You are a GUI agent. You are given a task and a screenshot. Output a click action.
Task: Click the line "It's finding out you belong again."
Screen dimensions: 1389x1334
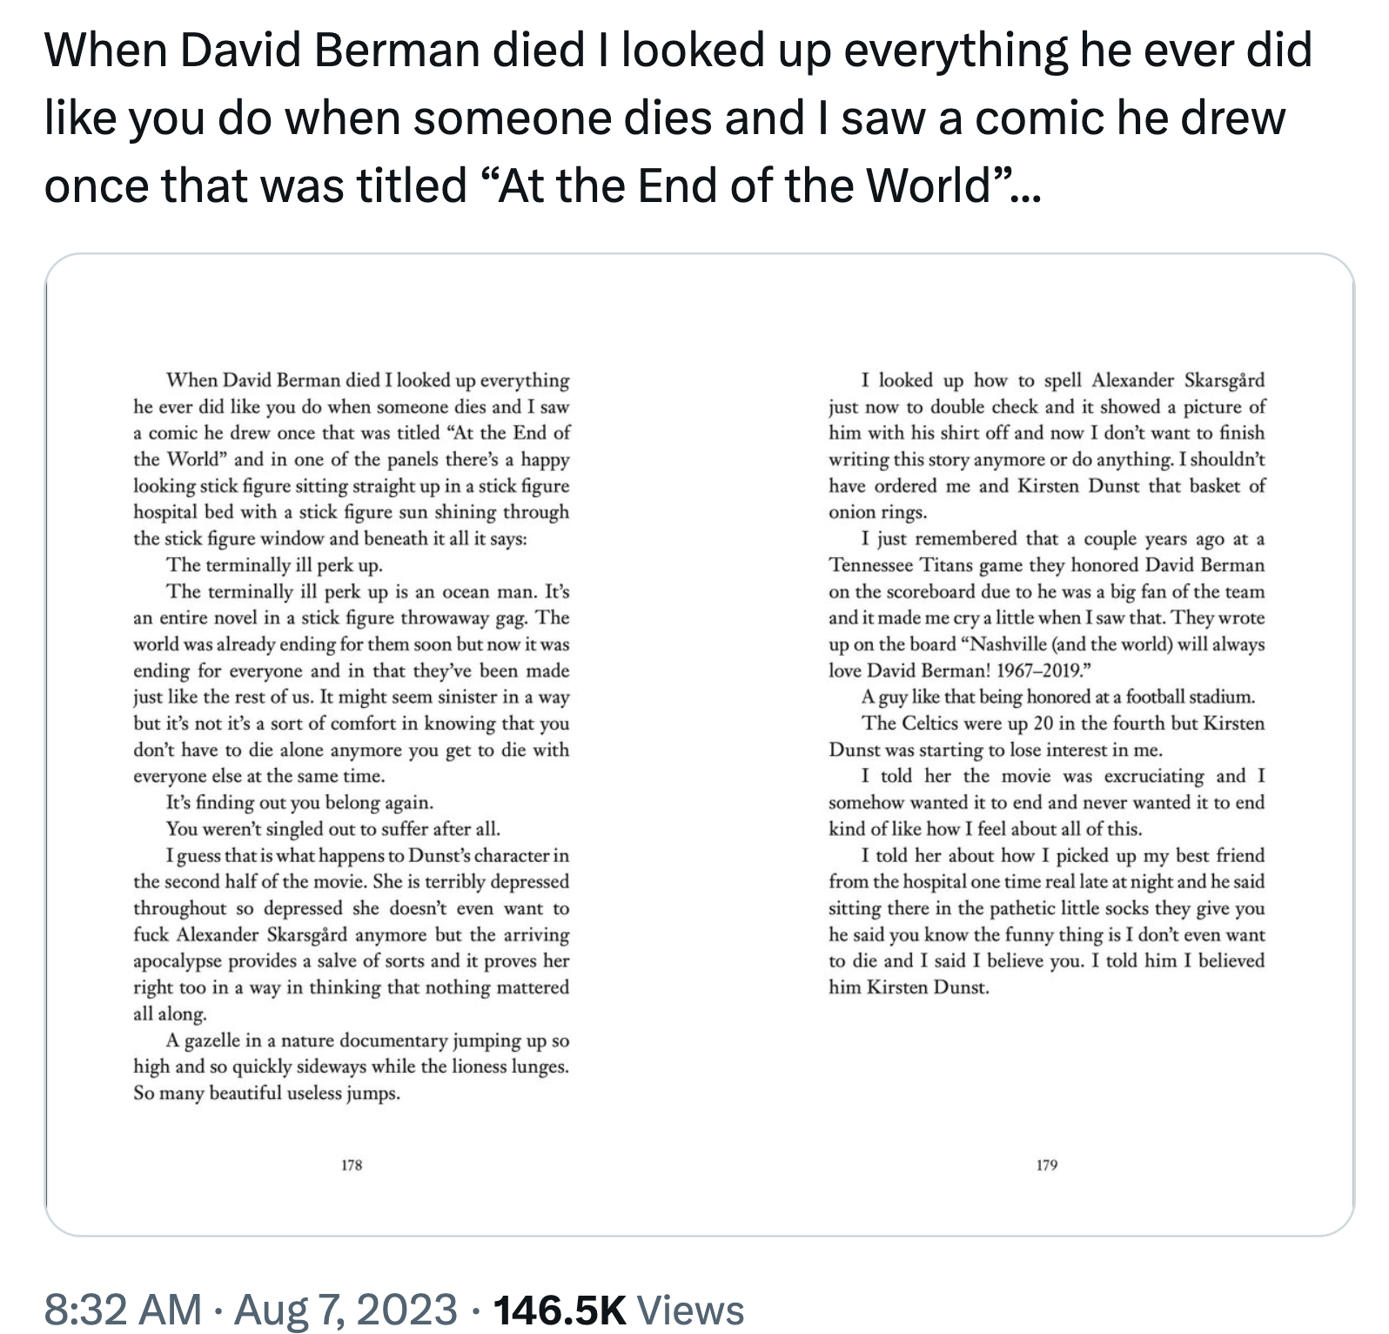299,803
